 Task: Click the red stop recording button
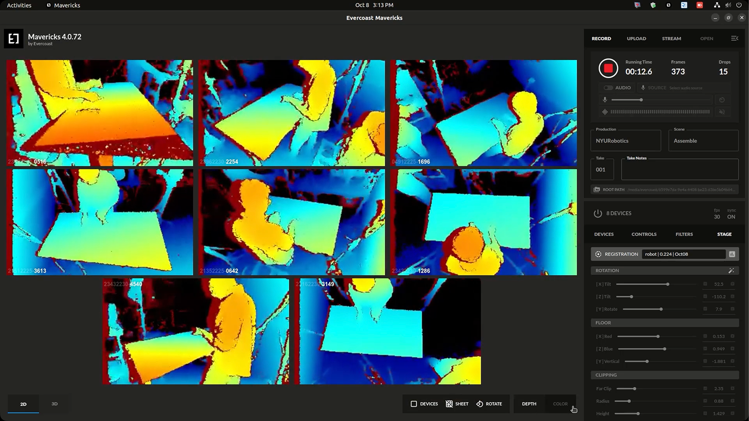(x=608, y=68)
